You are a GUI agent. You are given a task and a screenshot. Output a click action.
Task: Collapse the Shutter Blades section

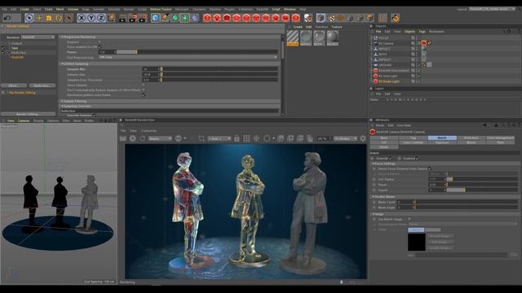374,197
